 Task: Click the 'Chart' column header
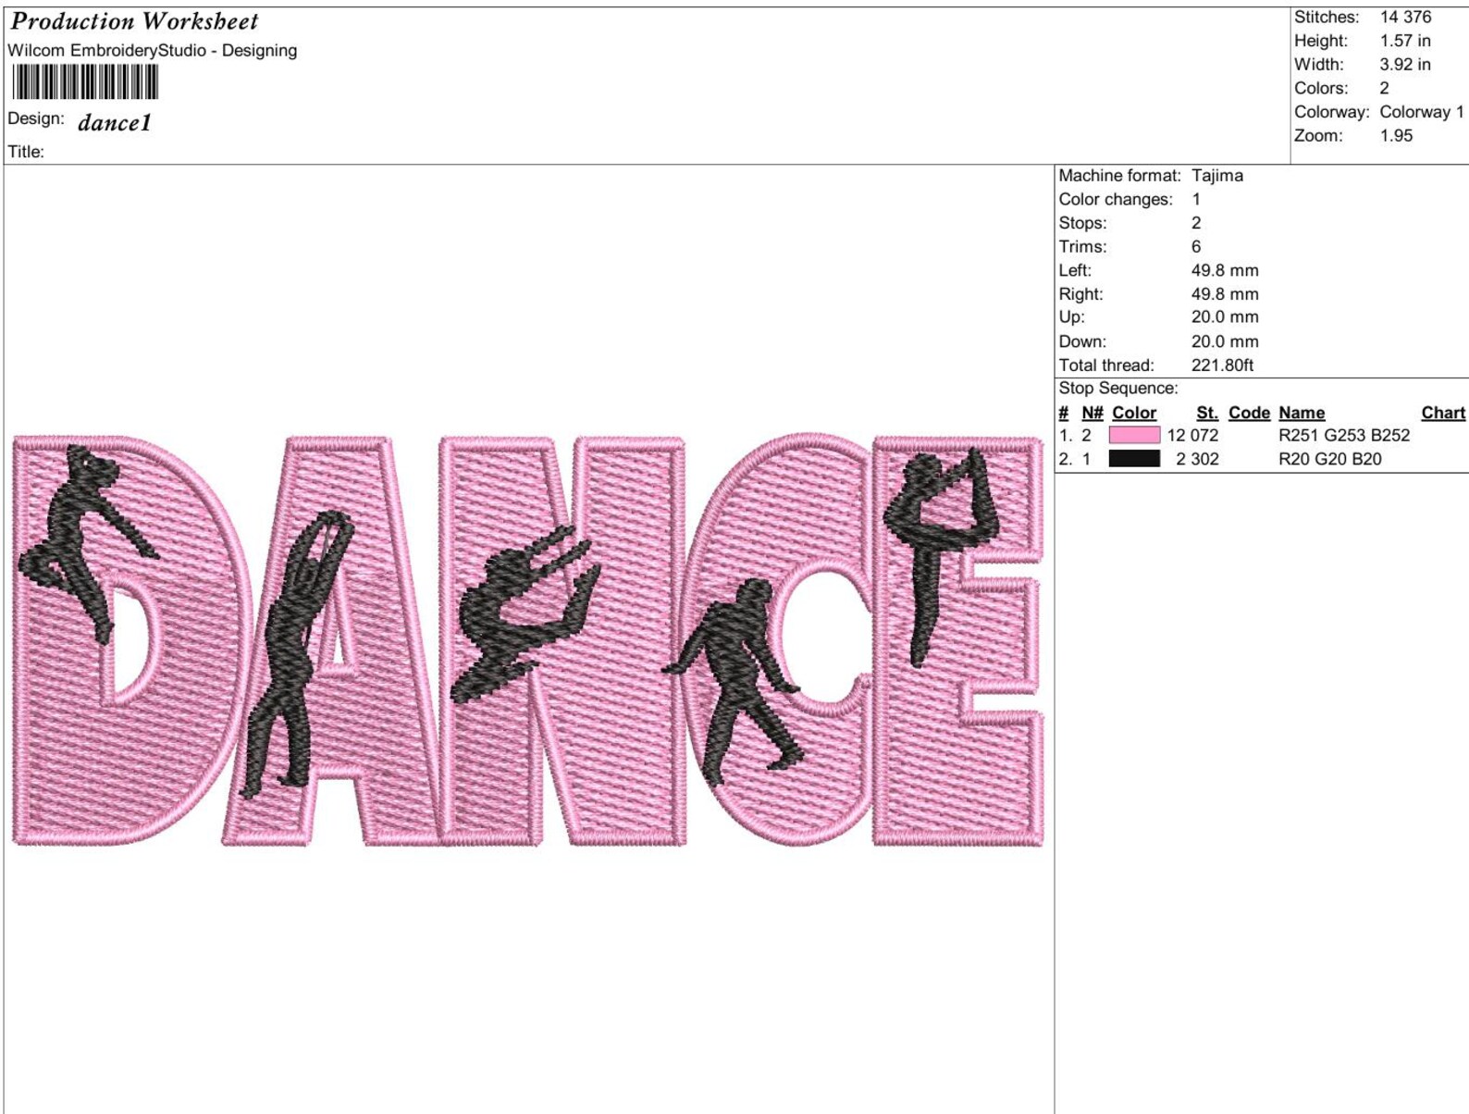1443,413
